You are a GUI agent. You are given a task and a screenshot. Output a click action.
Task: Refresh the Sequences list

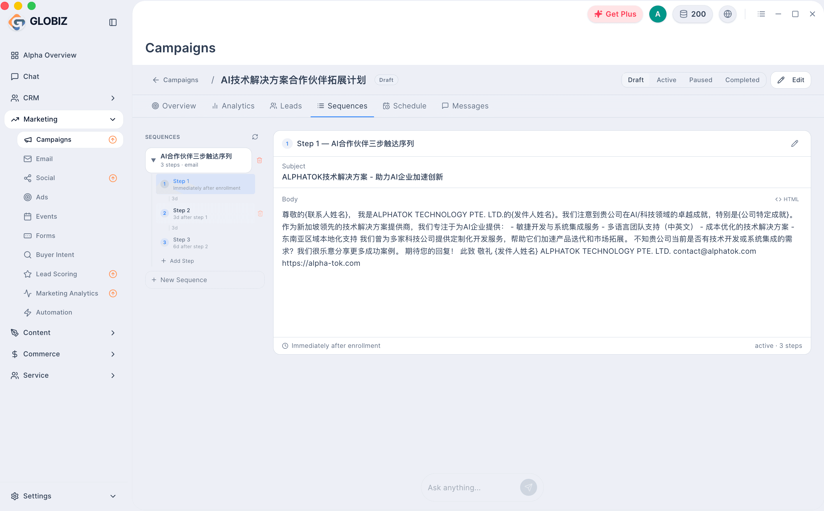255,137
